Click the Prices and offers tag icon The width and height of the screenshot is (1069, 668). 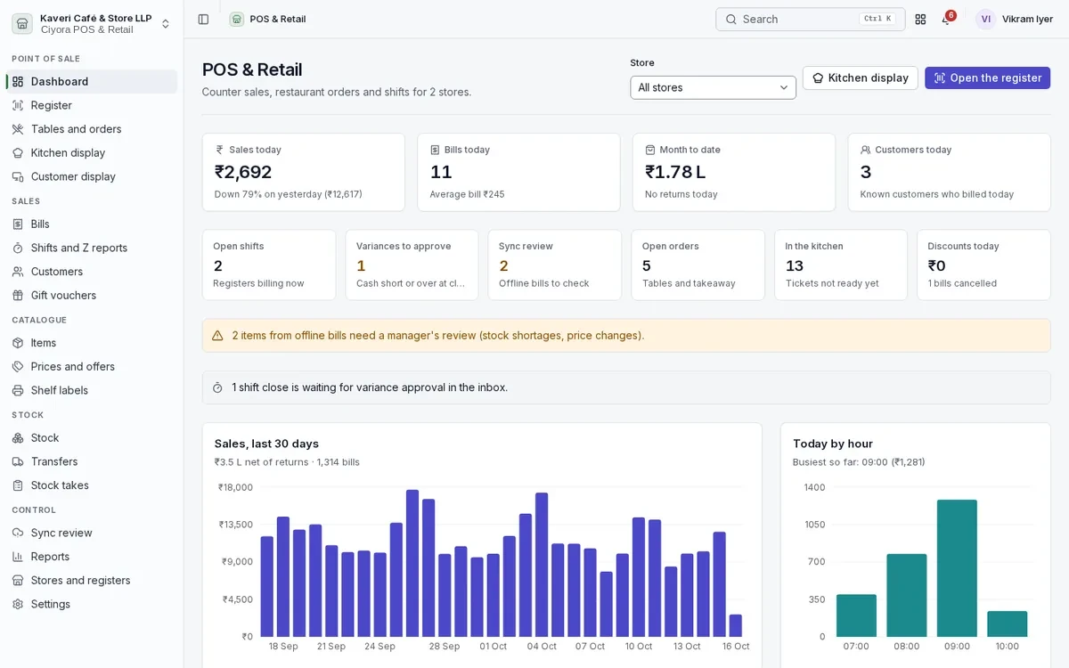[x=18, y=367]
